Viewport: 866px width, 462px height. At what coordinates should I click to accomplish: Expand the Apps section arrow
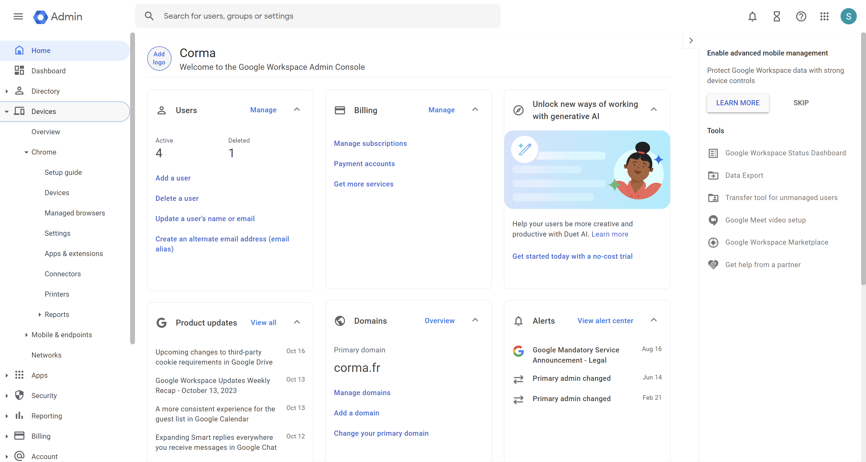(x=7, y=375)
